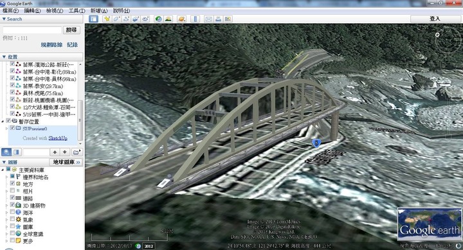Enable the 全球意識 layer checkbox

pyautogui.click(x=12, y=233)
